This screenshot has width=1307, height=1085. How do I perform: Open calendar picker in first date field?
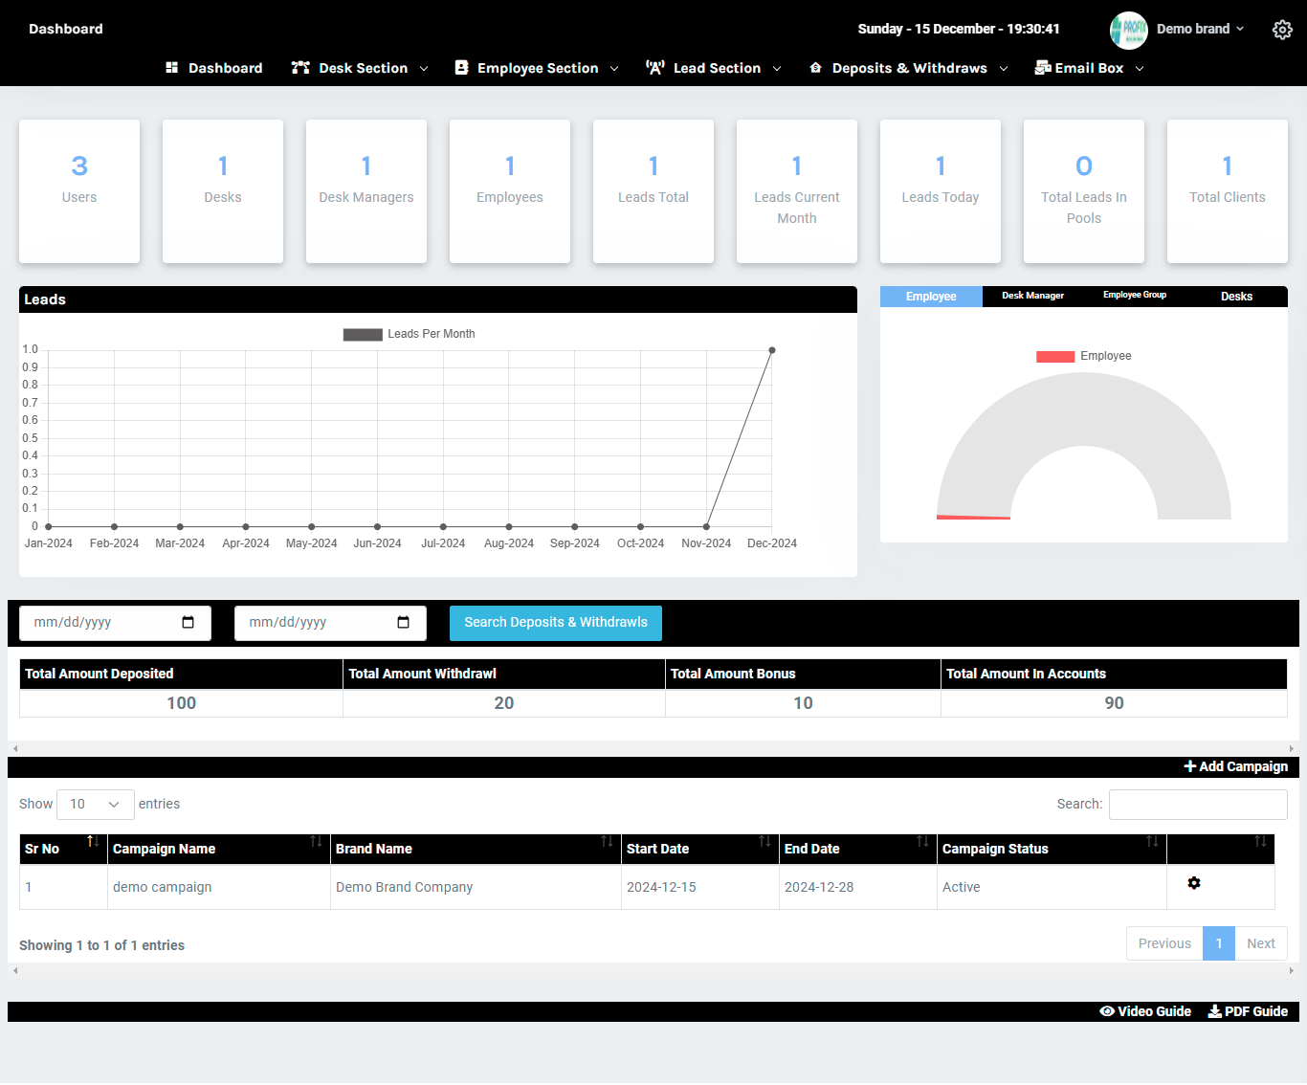188,622
